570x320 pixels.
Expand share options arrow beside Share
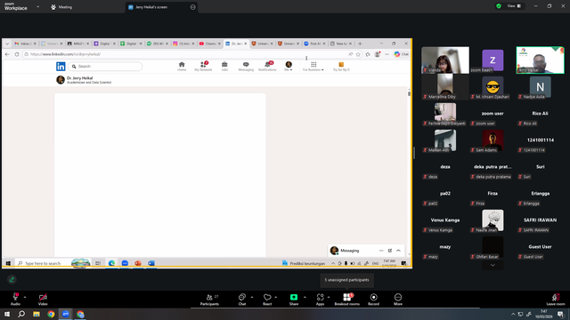tap(305, 297)
